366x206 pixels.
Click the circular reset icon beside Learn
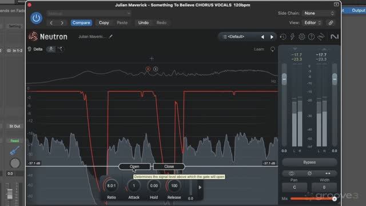pos(272,49)
